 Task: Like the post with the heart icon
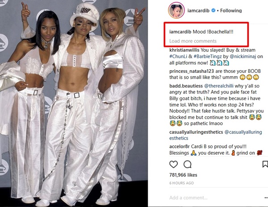coord(173,165)
